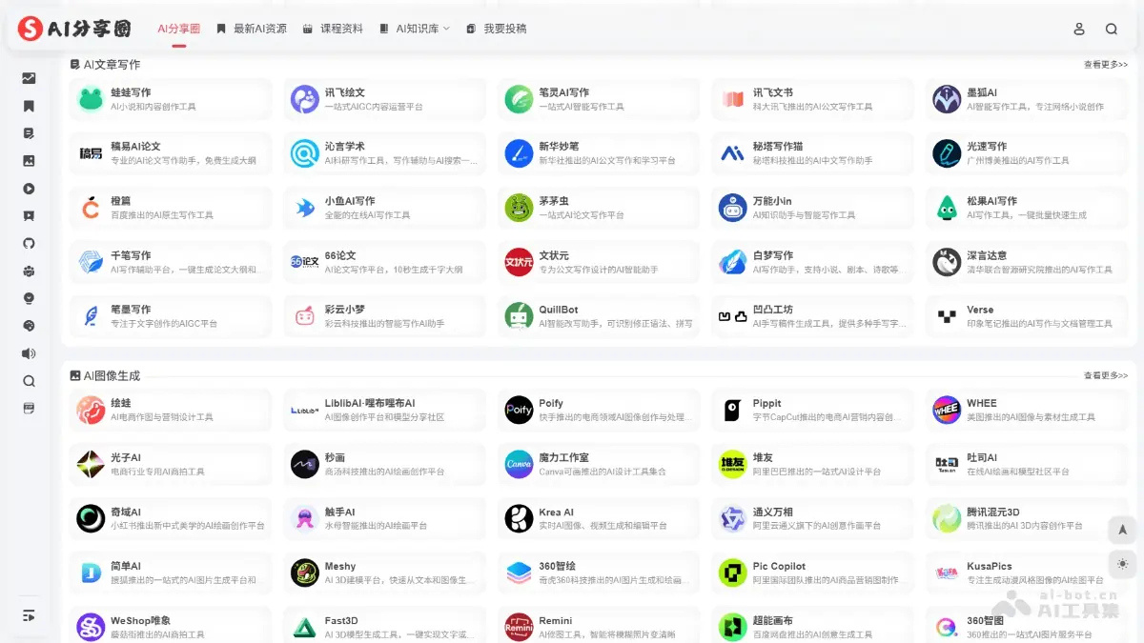Click the 蛙蛙写作 frog icon
Viewport: 1144px width, 643px height.
pos(91,99)
